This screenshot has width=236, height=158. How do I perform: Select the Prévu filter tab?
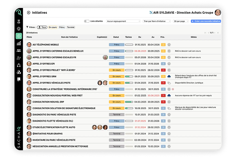click(62, 27)
